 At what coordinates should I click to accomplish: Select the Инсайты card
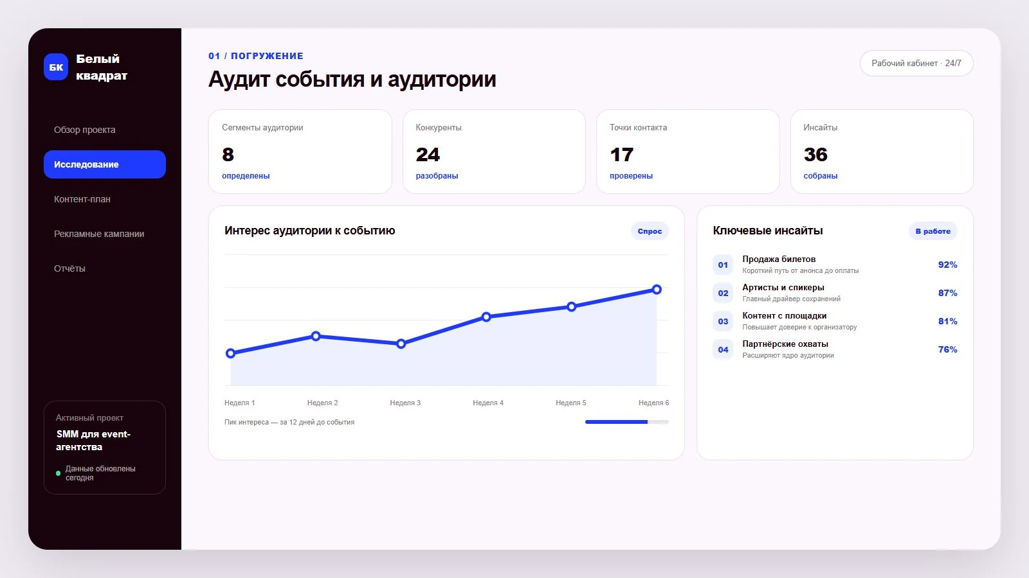(882, 152)
